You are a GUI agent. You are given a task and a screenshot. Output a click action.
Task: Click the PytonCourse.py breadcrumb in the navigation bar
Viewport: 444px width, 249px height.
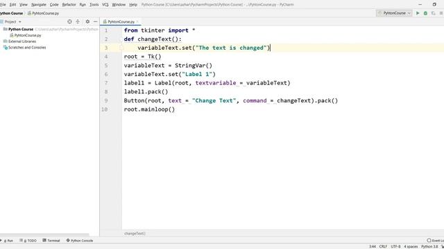tap(45, 13)
